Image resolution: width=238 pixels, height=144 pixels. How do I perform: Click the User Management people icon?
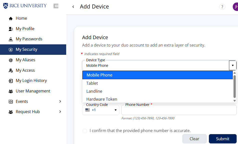pyautogui.click(x=11, y=91)
